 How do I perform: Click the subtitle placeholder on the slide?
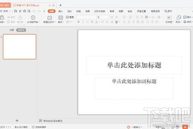134,88
